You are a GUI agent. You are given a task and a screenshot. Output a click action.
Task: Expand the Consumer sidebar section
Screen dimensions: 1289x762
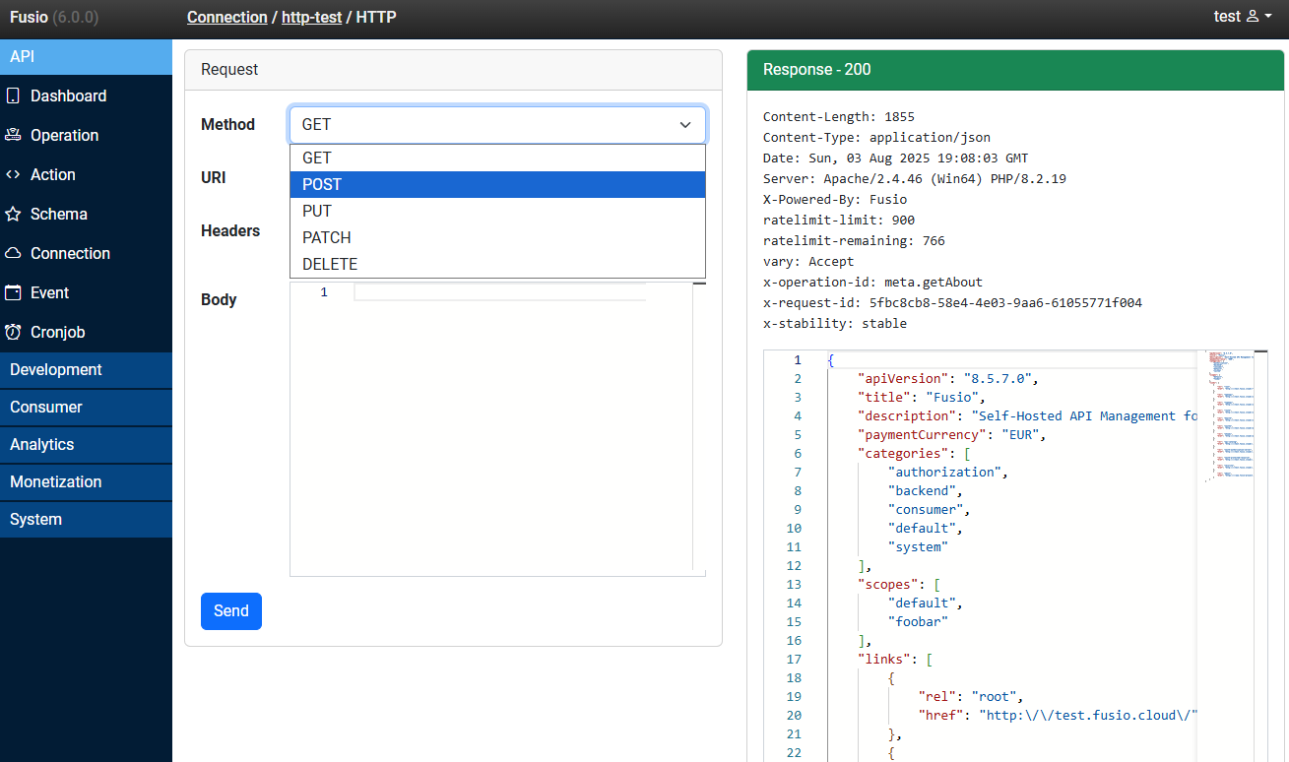pos(86,408)
